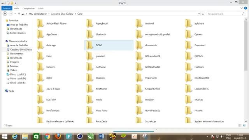Click the Forward navigation arrow

11,14
